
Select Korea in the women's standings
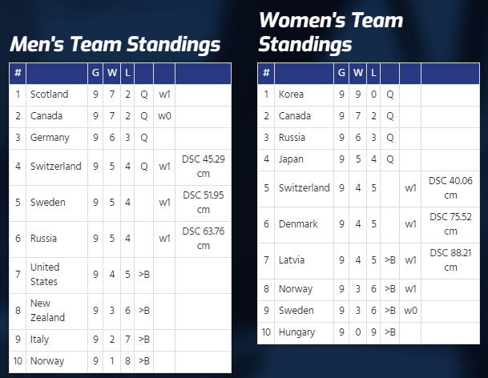291,94
